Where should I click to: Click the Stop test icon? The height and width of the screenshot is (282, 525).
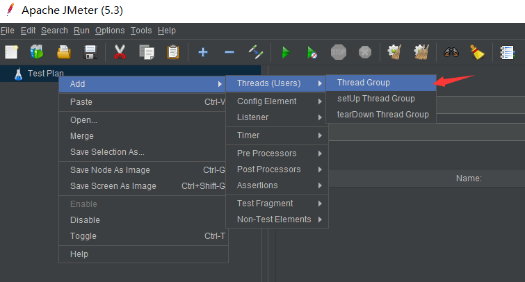[339, 52]
